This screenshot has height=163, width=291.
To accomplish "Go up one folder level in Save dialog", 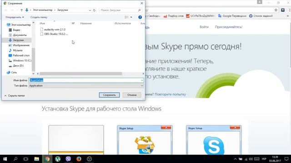I will coord(21,10).
